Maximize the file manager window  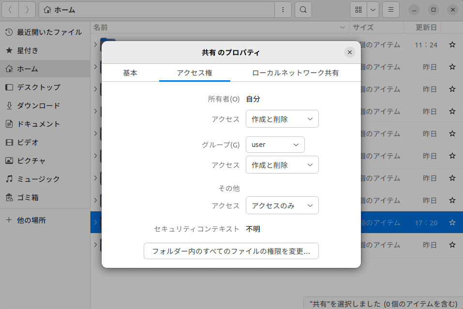[x=433, y=10]
